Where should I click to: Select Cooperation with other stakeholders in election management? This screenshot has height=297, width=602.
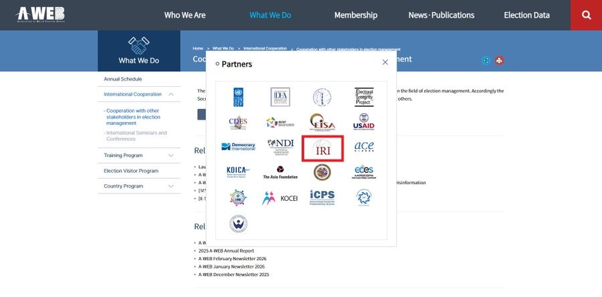(x=133, y=117)
